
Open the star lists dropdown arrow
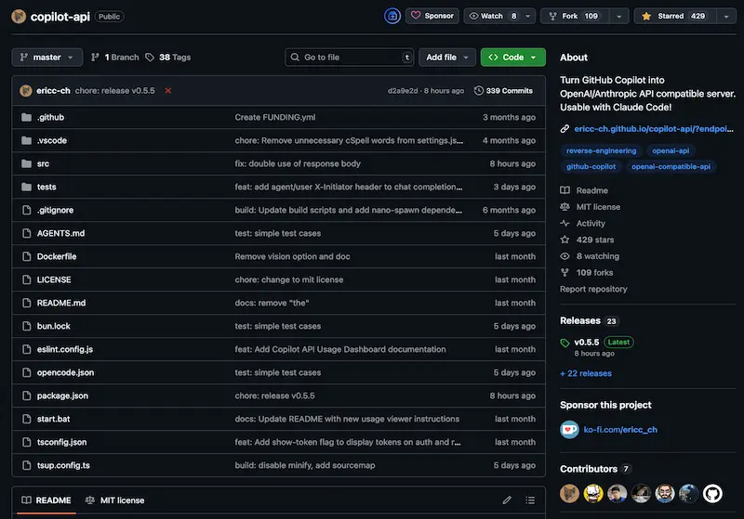coord(726,16)
